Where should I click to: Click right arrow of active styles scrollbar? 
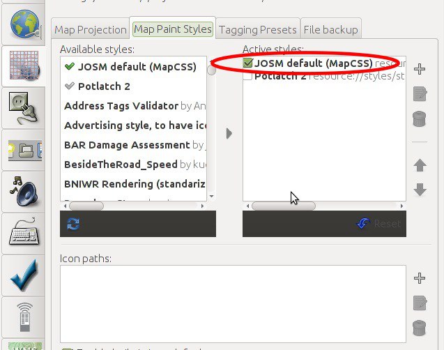(x=401, y=206)
